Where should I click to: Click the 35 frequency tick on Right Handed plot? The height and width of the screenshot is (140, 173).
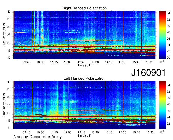9,19
